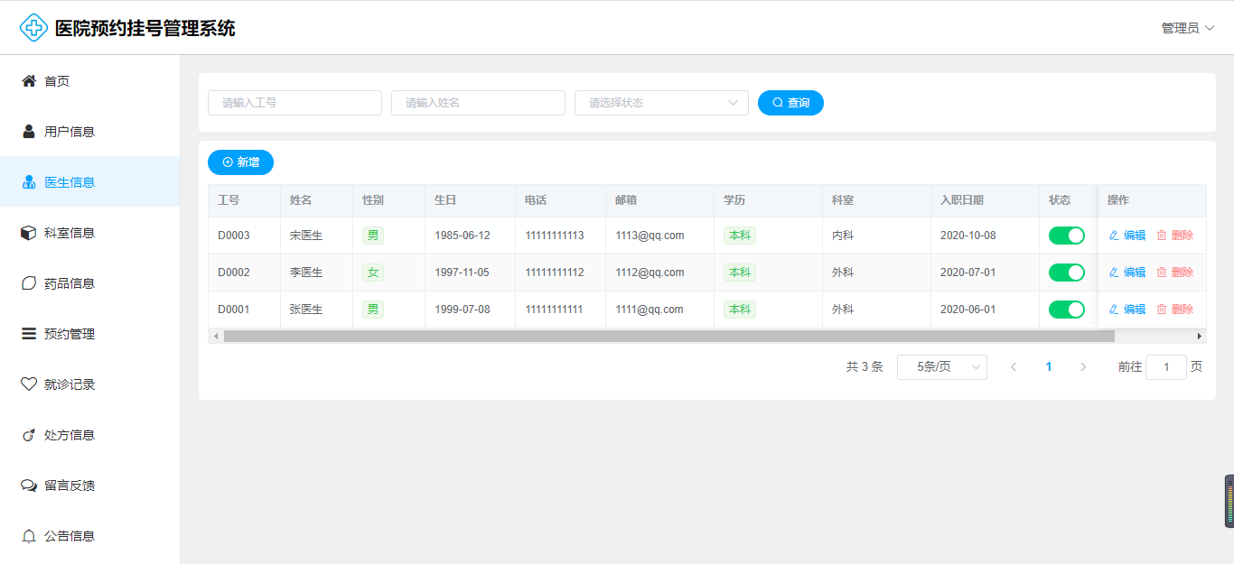Disable status switch for doctor D0001

[1066, 310]
